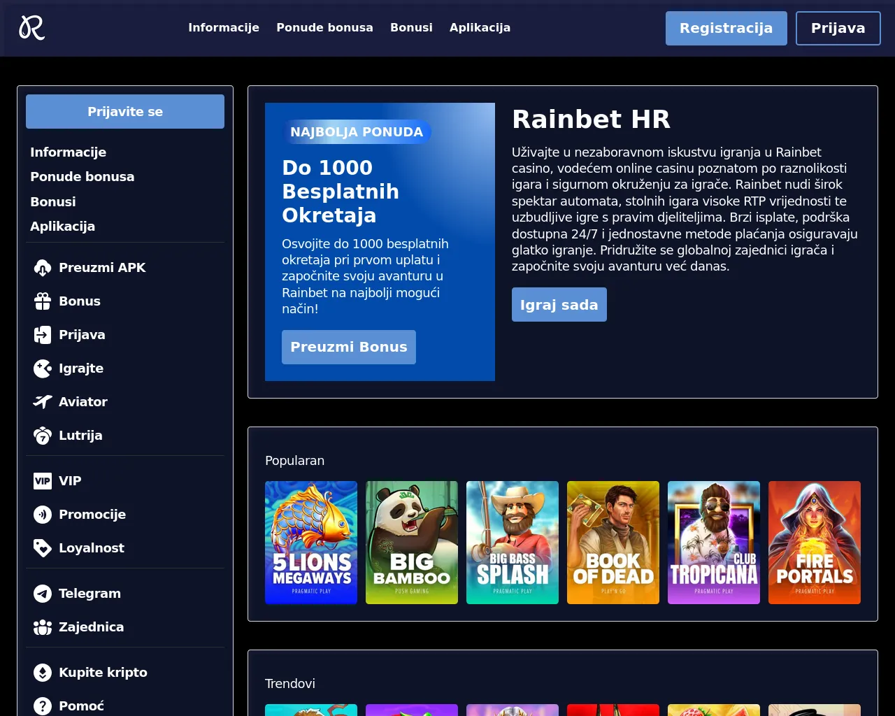
Task: Open the Club Tropicana game
Action: click(x=714, y=543)
